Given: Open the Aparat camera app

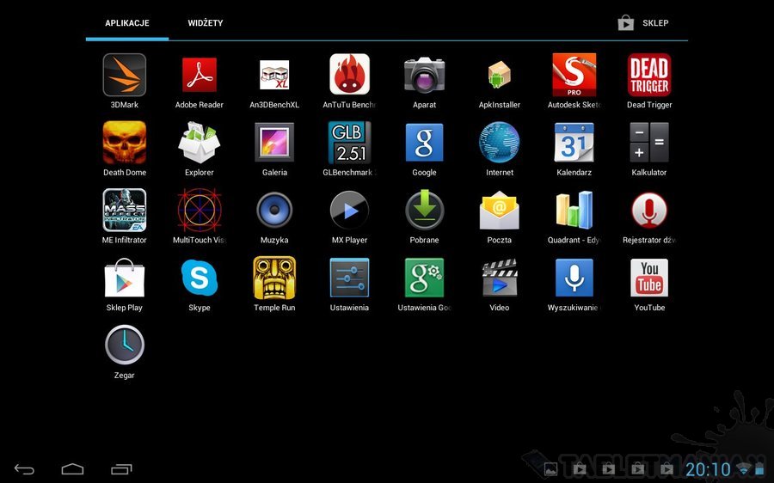Looking at the screenshot, I should point(425,75).
